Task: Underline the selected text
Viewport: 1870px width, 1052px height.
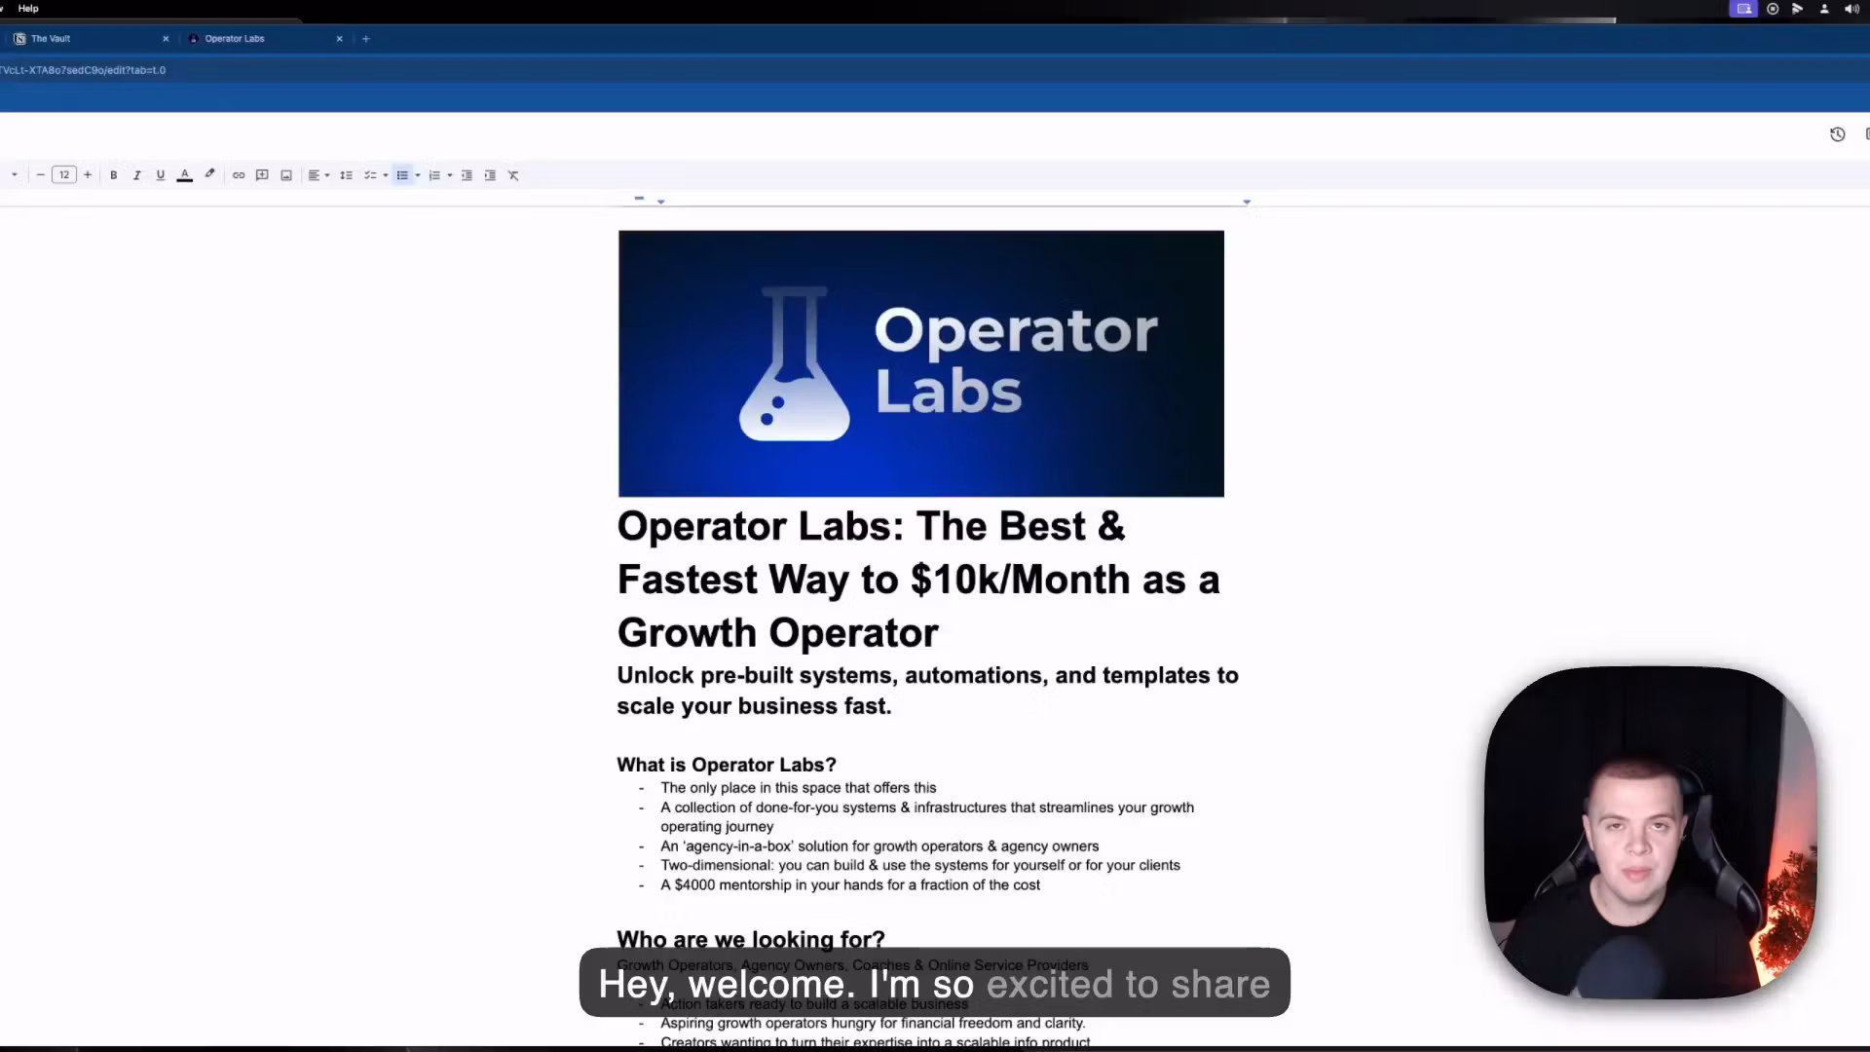Action: tap(161, 175)
